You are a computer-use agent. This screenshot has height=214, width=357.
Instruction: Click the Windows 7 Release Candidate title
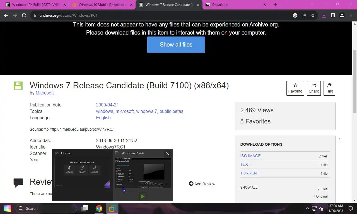coord(129,85)
